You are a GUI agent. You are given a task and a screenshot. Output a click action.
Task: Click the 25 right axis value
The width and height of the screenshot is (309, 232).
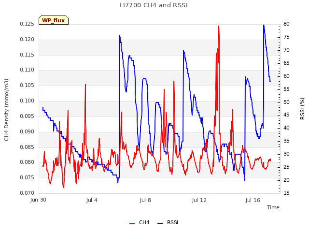click(x=286, y=167)
